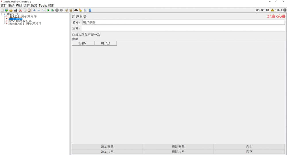Viewport: 287px width, 155px height.
Task: Open the Templates icon in toolbar
Action: (x=6, y=10)
